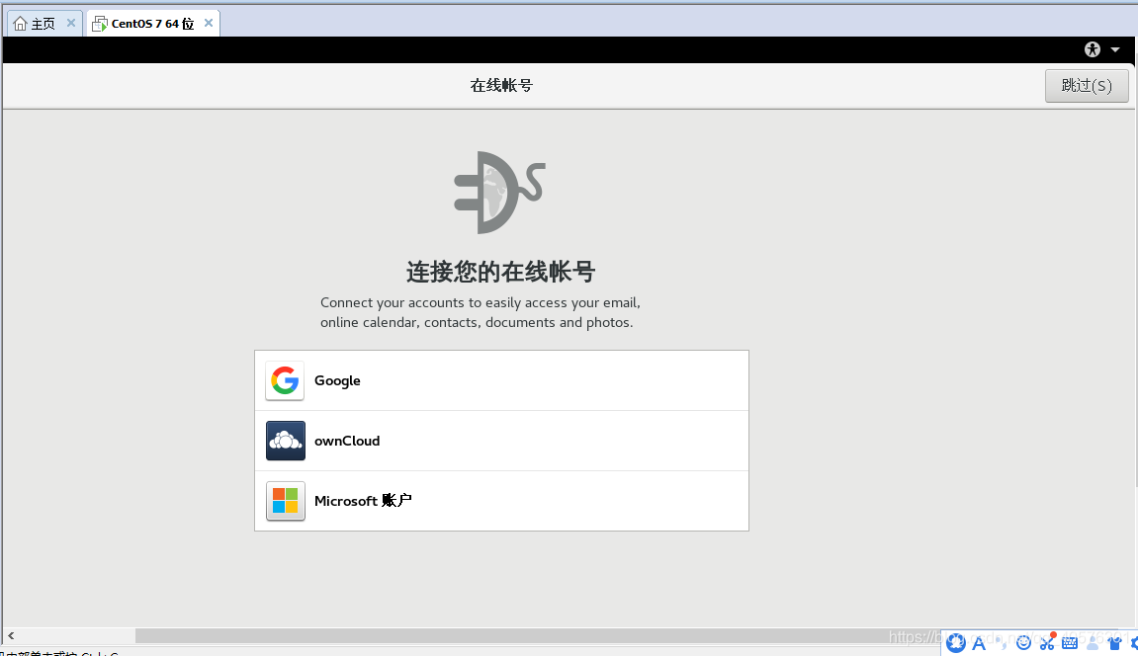Click the 在线帐号 title text
Image resolution: width=1138 pixels, height=656 pixels.
click(x=501, y=86)
